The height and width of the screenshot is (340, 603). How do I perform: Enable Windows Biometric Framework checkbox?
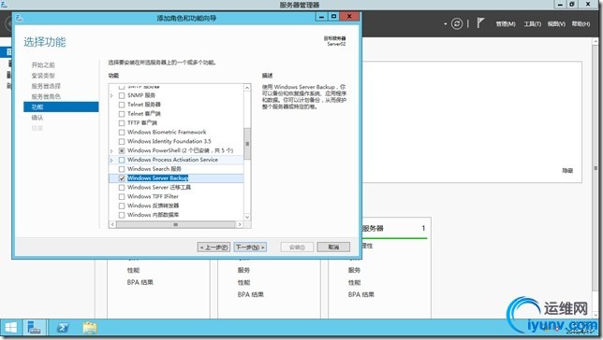point(122,132)
